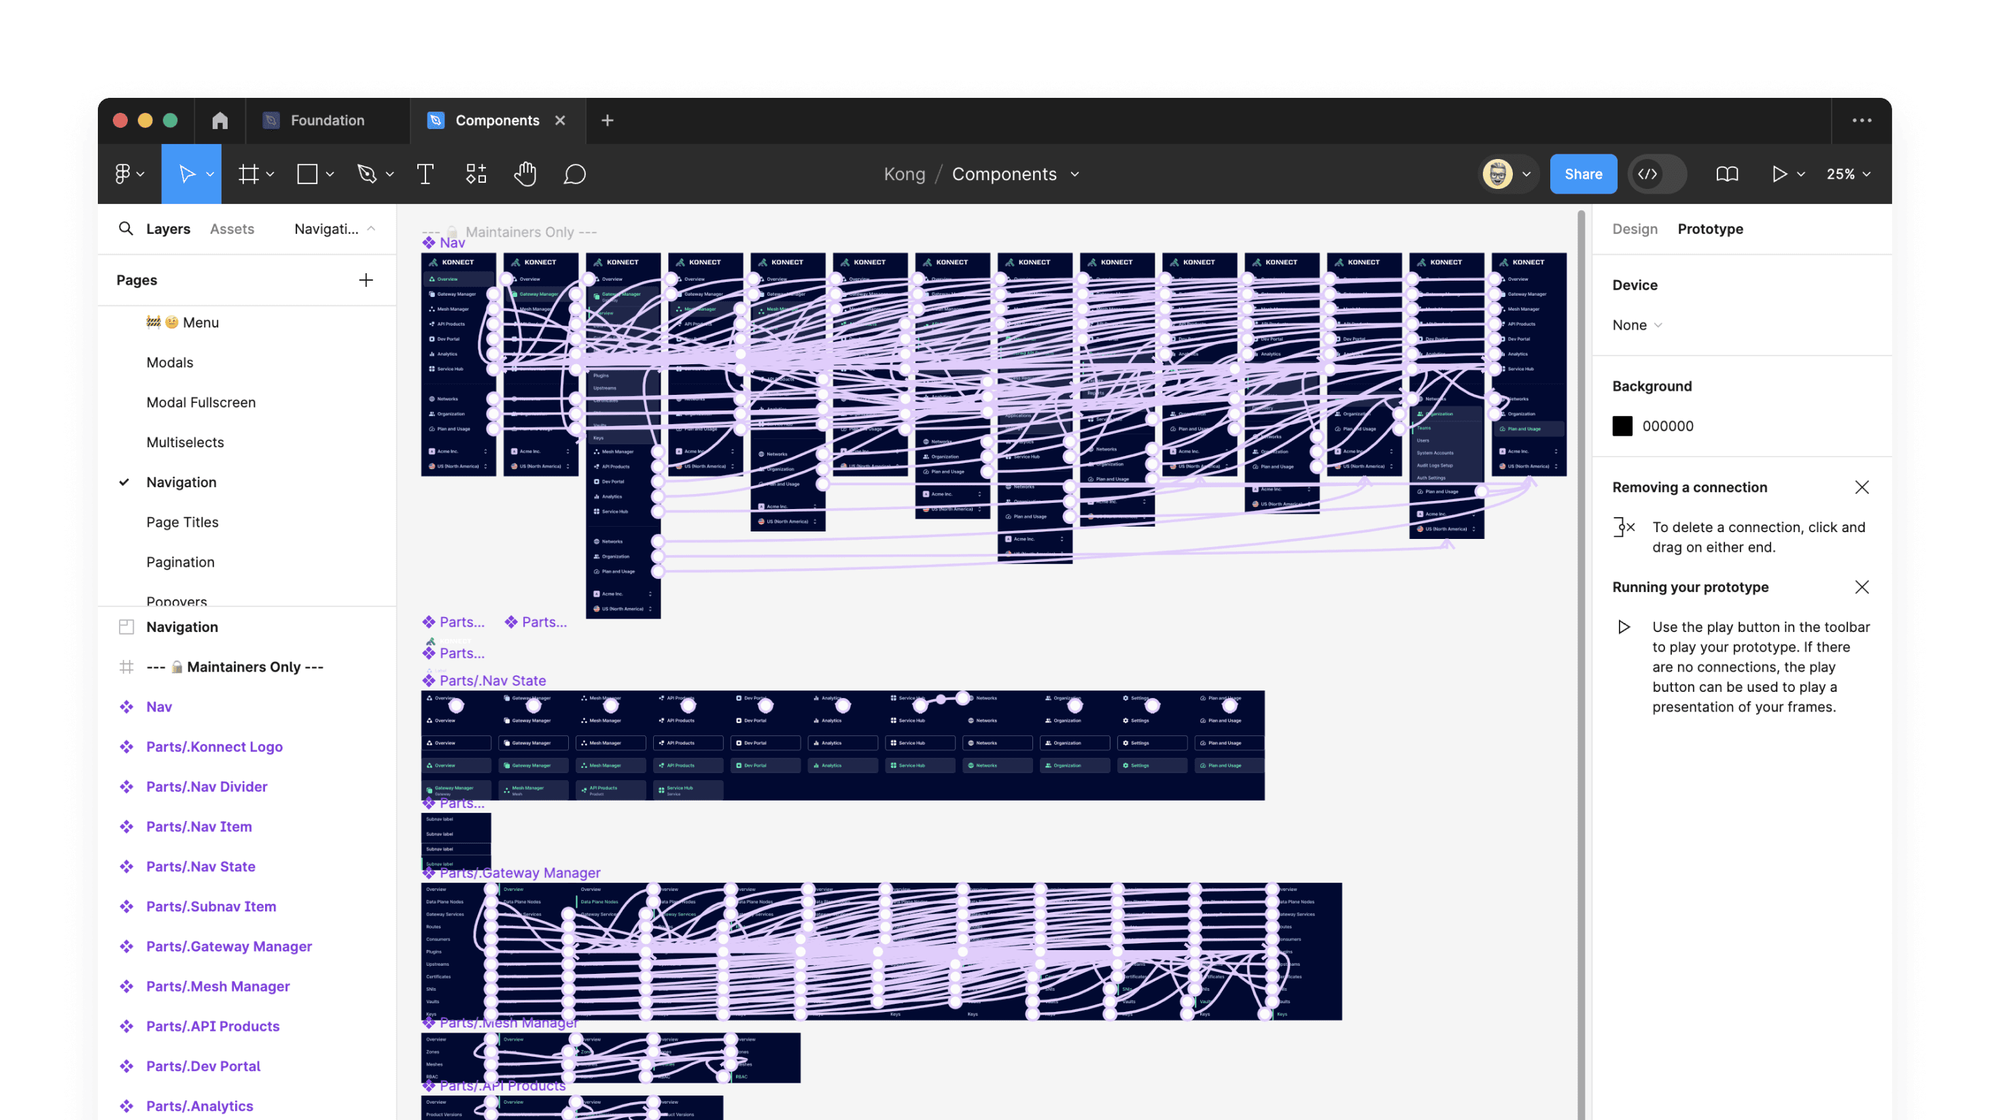1990x1120 pixels.
Task: Dismiss the Removing a connection tip
Action: pyautogui.click(x=1862, y=487)
